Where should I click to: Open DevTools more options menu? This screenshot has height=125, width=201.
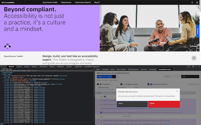point(196,67)
